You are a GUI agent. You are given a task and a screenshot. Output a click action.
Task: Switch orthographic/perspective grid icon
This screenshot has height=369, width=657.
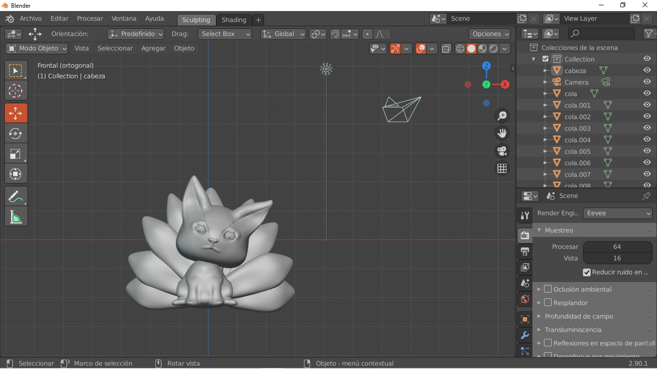(x=502, y=168)
